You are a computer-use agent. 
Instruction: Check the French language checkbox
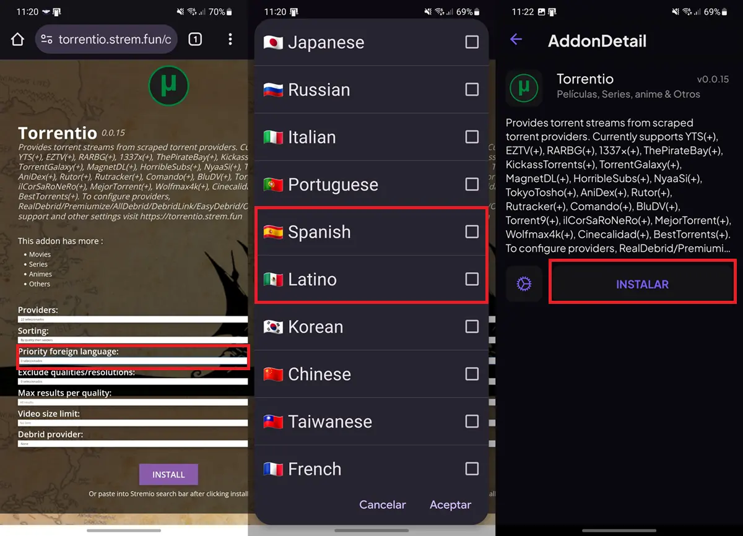[x=472, y=469]
